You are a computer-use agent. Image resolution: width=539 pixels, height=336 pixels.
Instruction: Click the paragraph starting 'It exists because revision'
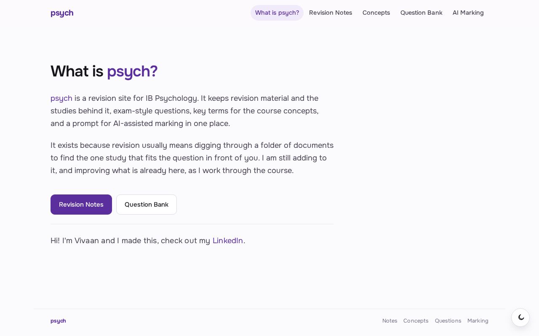click(x=192, y=158)
